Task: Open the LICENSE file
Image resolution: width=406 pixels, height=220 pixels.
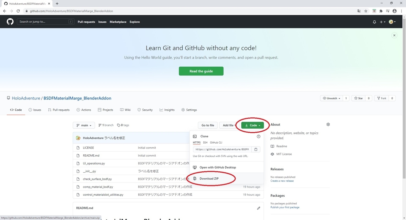Action: (88, 148)
